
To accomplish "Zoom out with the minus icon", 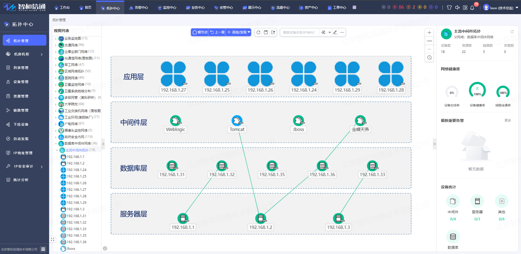I will point(429,49).
